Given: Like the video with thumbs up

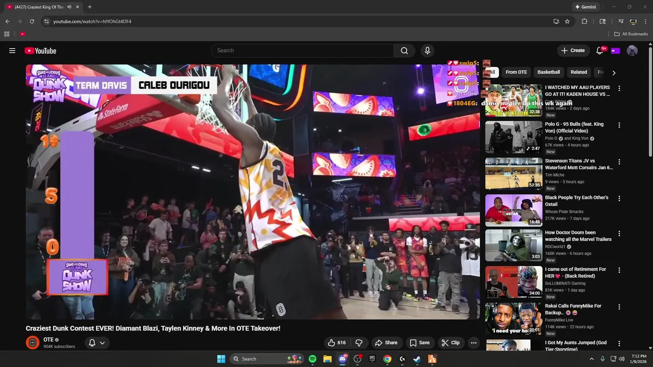Looking at the screenshot, I should click(337, 343).
